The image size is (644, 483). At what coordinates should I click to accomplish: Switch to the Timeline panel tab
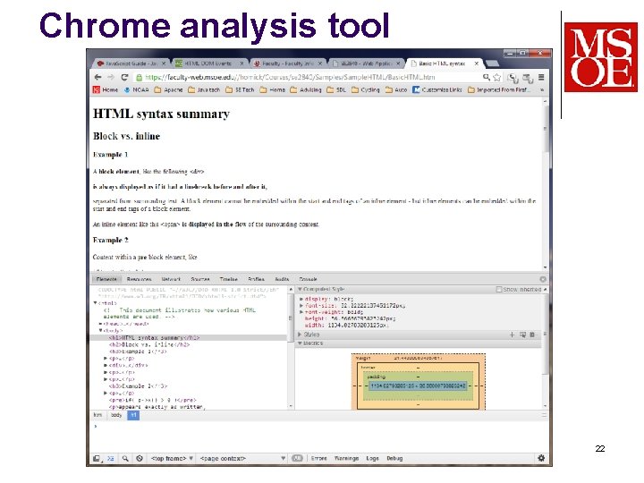coord(228,279)
